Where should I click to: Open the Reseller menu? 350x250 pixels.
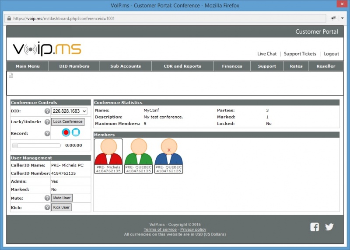pos(326,66)
